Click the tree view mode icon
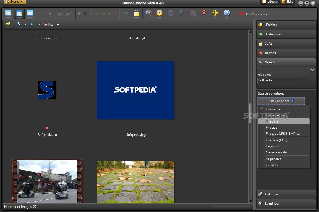The image size is (319, 212). [x=18, y=24]
